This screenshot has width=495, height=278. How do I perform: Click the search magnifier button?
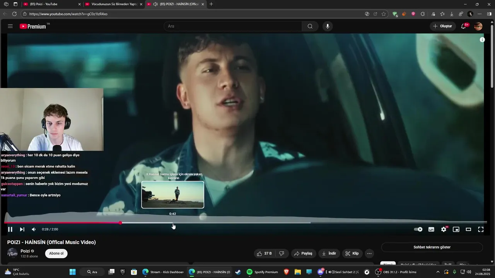[310, 26]
